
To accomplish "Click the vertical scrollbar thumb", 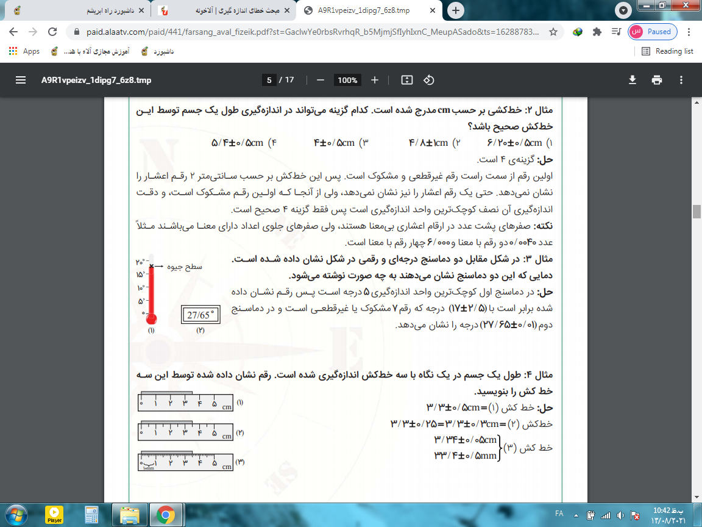I will [x=697, y=211].
